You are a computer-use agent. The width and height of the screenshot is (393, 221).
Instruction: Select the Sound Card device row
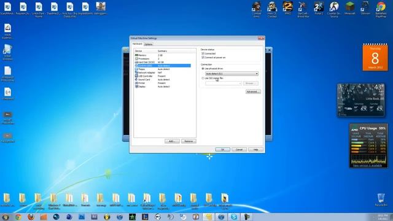(x=163, y=79)
